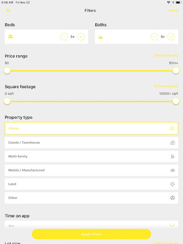The image size is (183, 244).
Task: Select the maximum Price range slider handle
Action: pyautogui.click(x=176, y=71)
